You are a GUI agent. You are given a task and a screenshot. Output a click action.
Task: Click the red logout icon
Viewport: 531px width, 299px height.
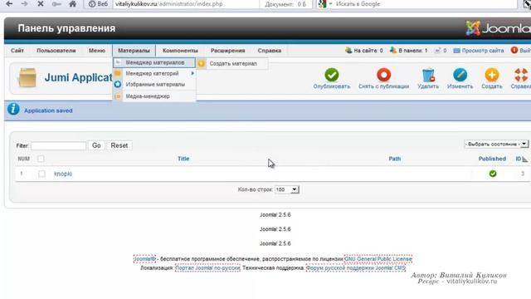click(x=514, y=50)
